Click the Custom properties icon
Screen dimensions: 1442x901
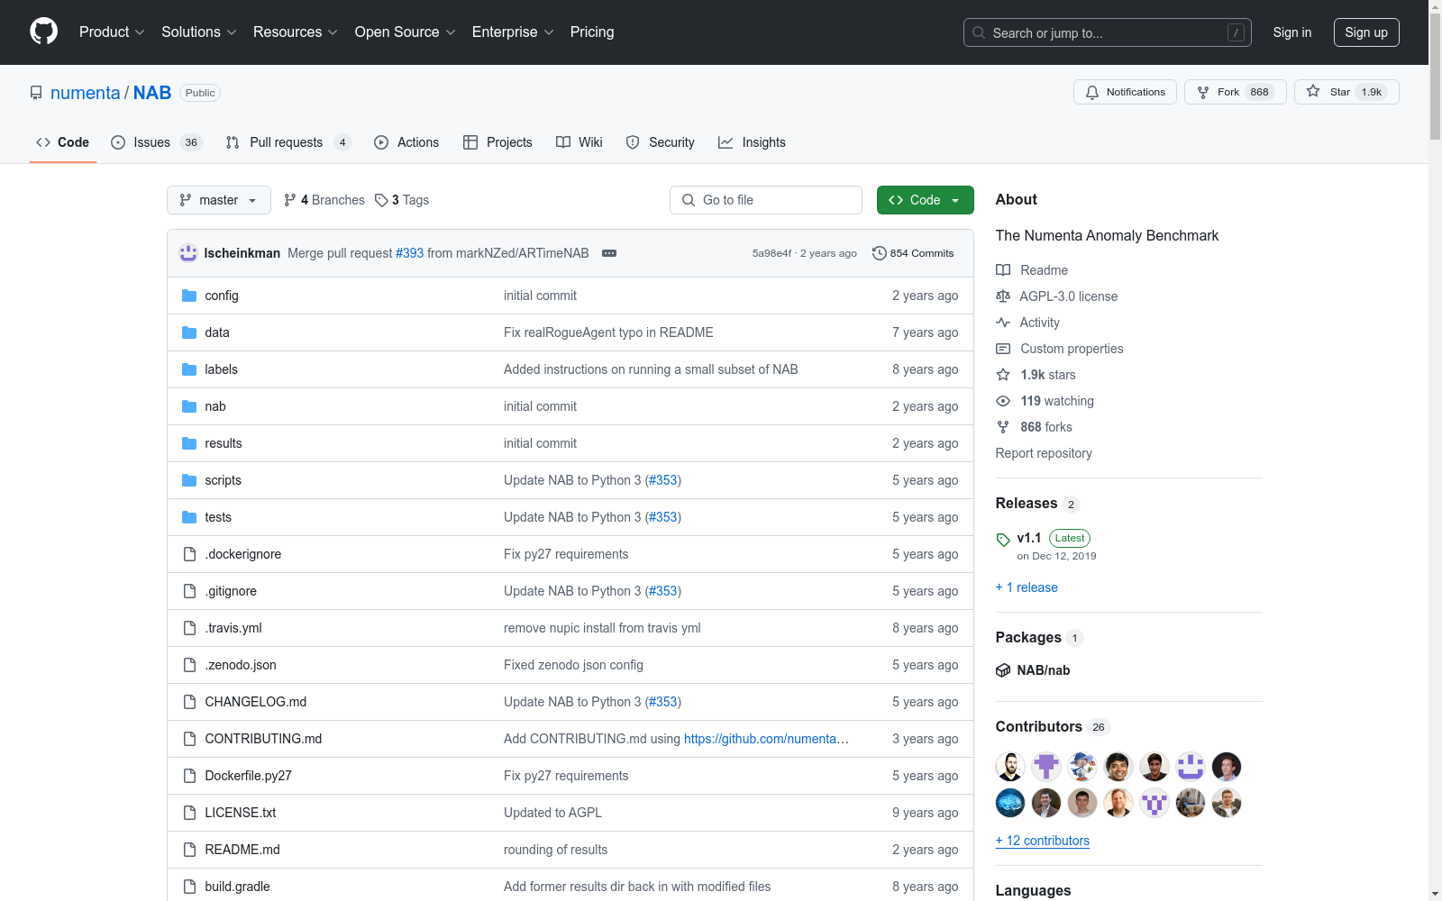1003,349
